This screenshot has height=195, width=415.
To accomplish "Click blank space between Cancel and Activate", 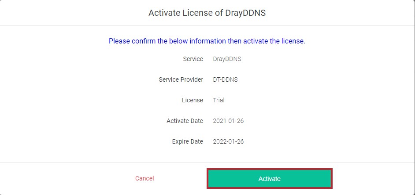I will pyautogui.click(x=181, y=179).
